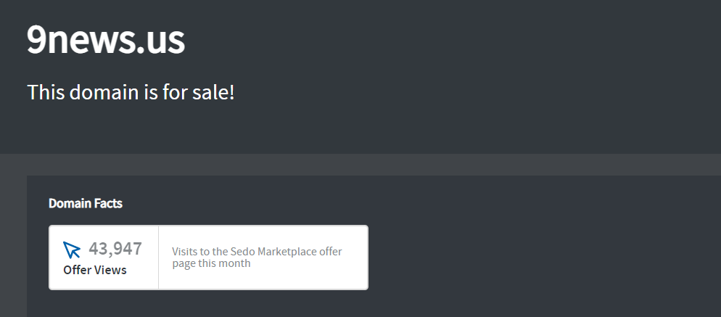Click the word "Domain" in the panel heading
The width and height of the screenshot is (721, 317).
[x=70, y=203]
